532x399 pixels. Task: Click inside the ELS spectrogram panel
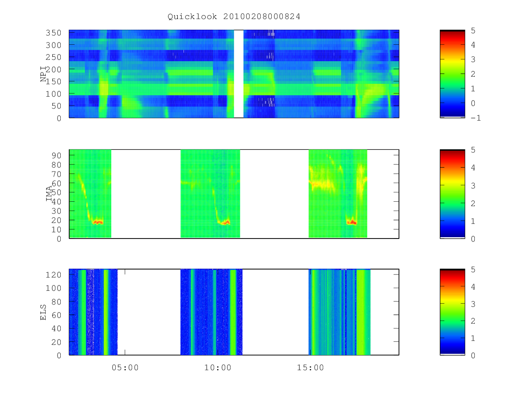234,312
